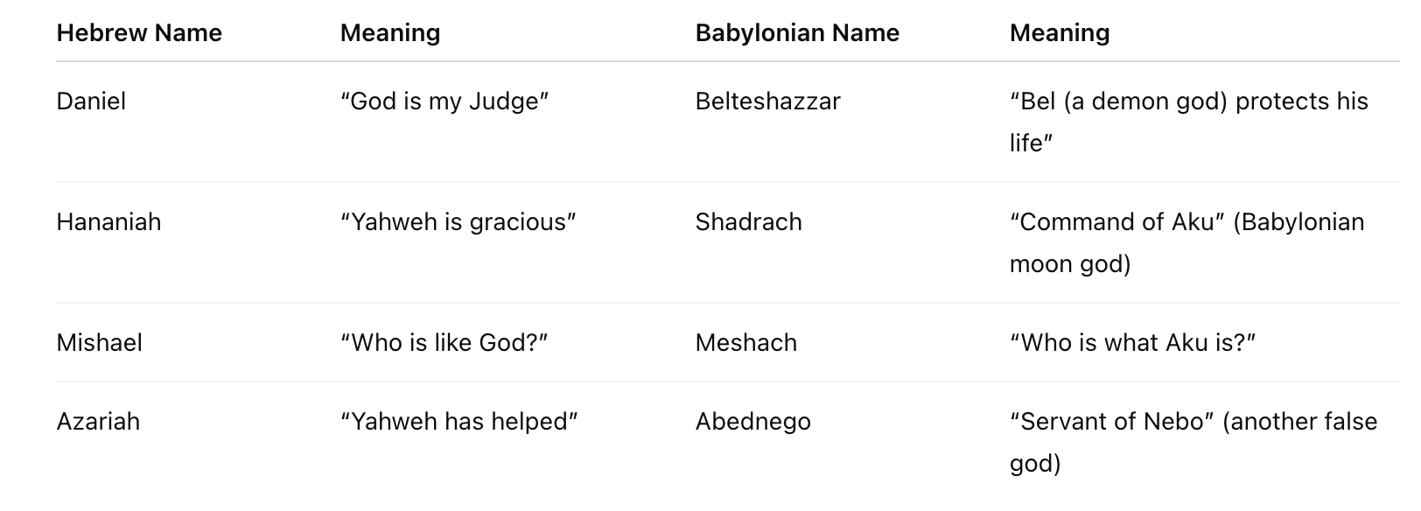Select the "Azariah" cell
This screenshot has width=1421, height=511.
98,422
